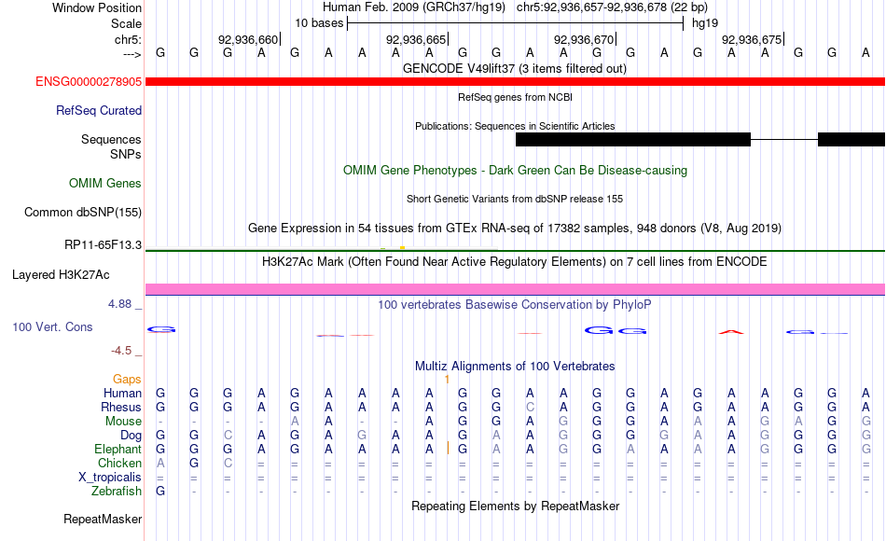Click the gray C base in Rhesus row
This screenshot has width=886, height=541.
530,407
